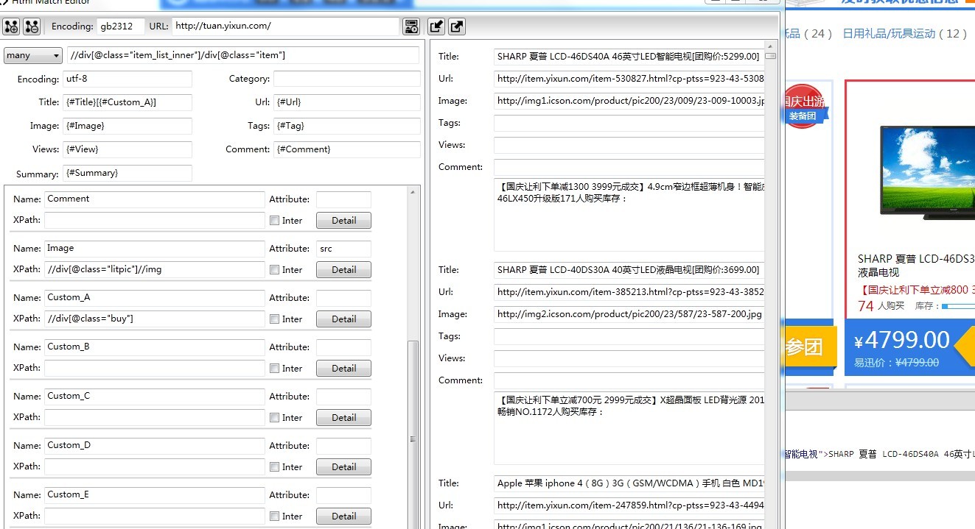Click the first result Url field, item-530827
The height and width of the screenshot is (529, 975).
coord(629,79)
